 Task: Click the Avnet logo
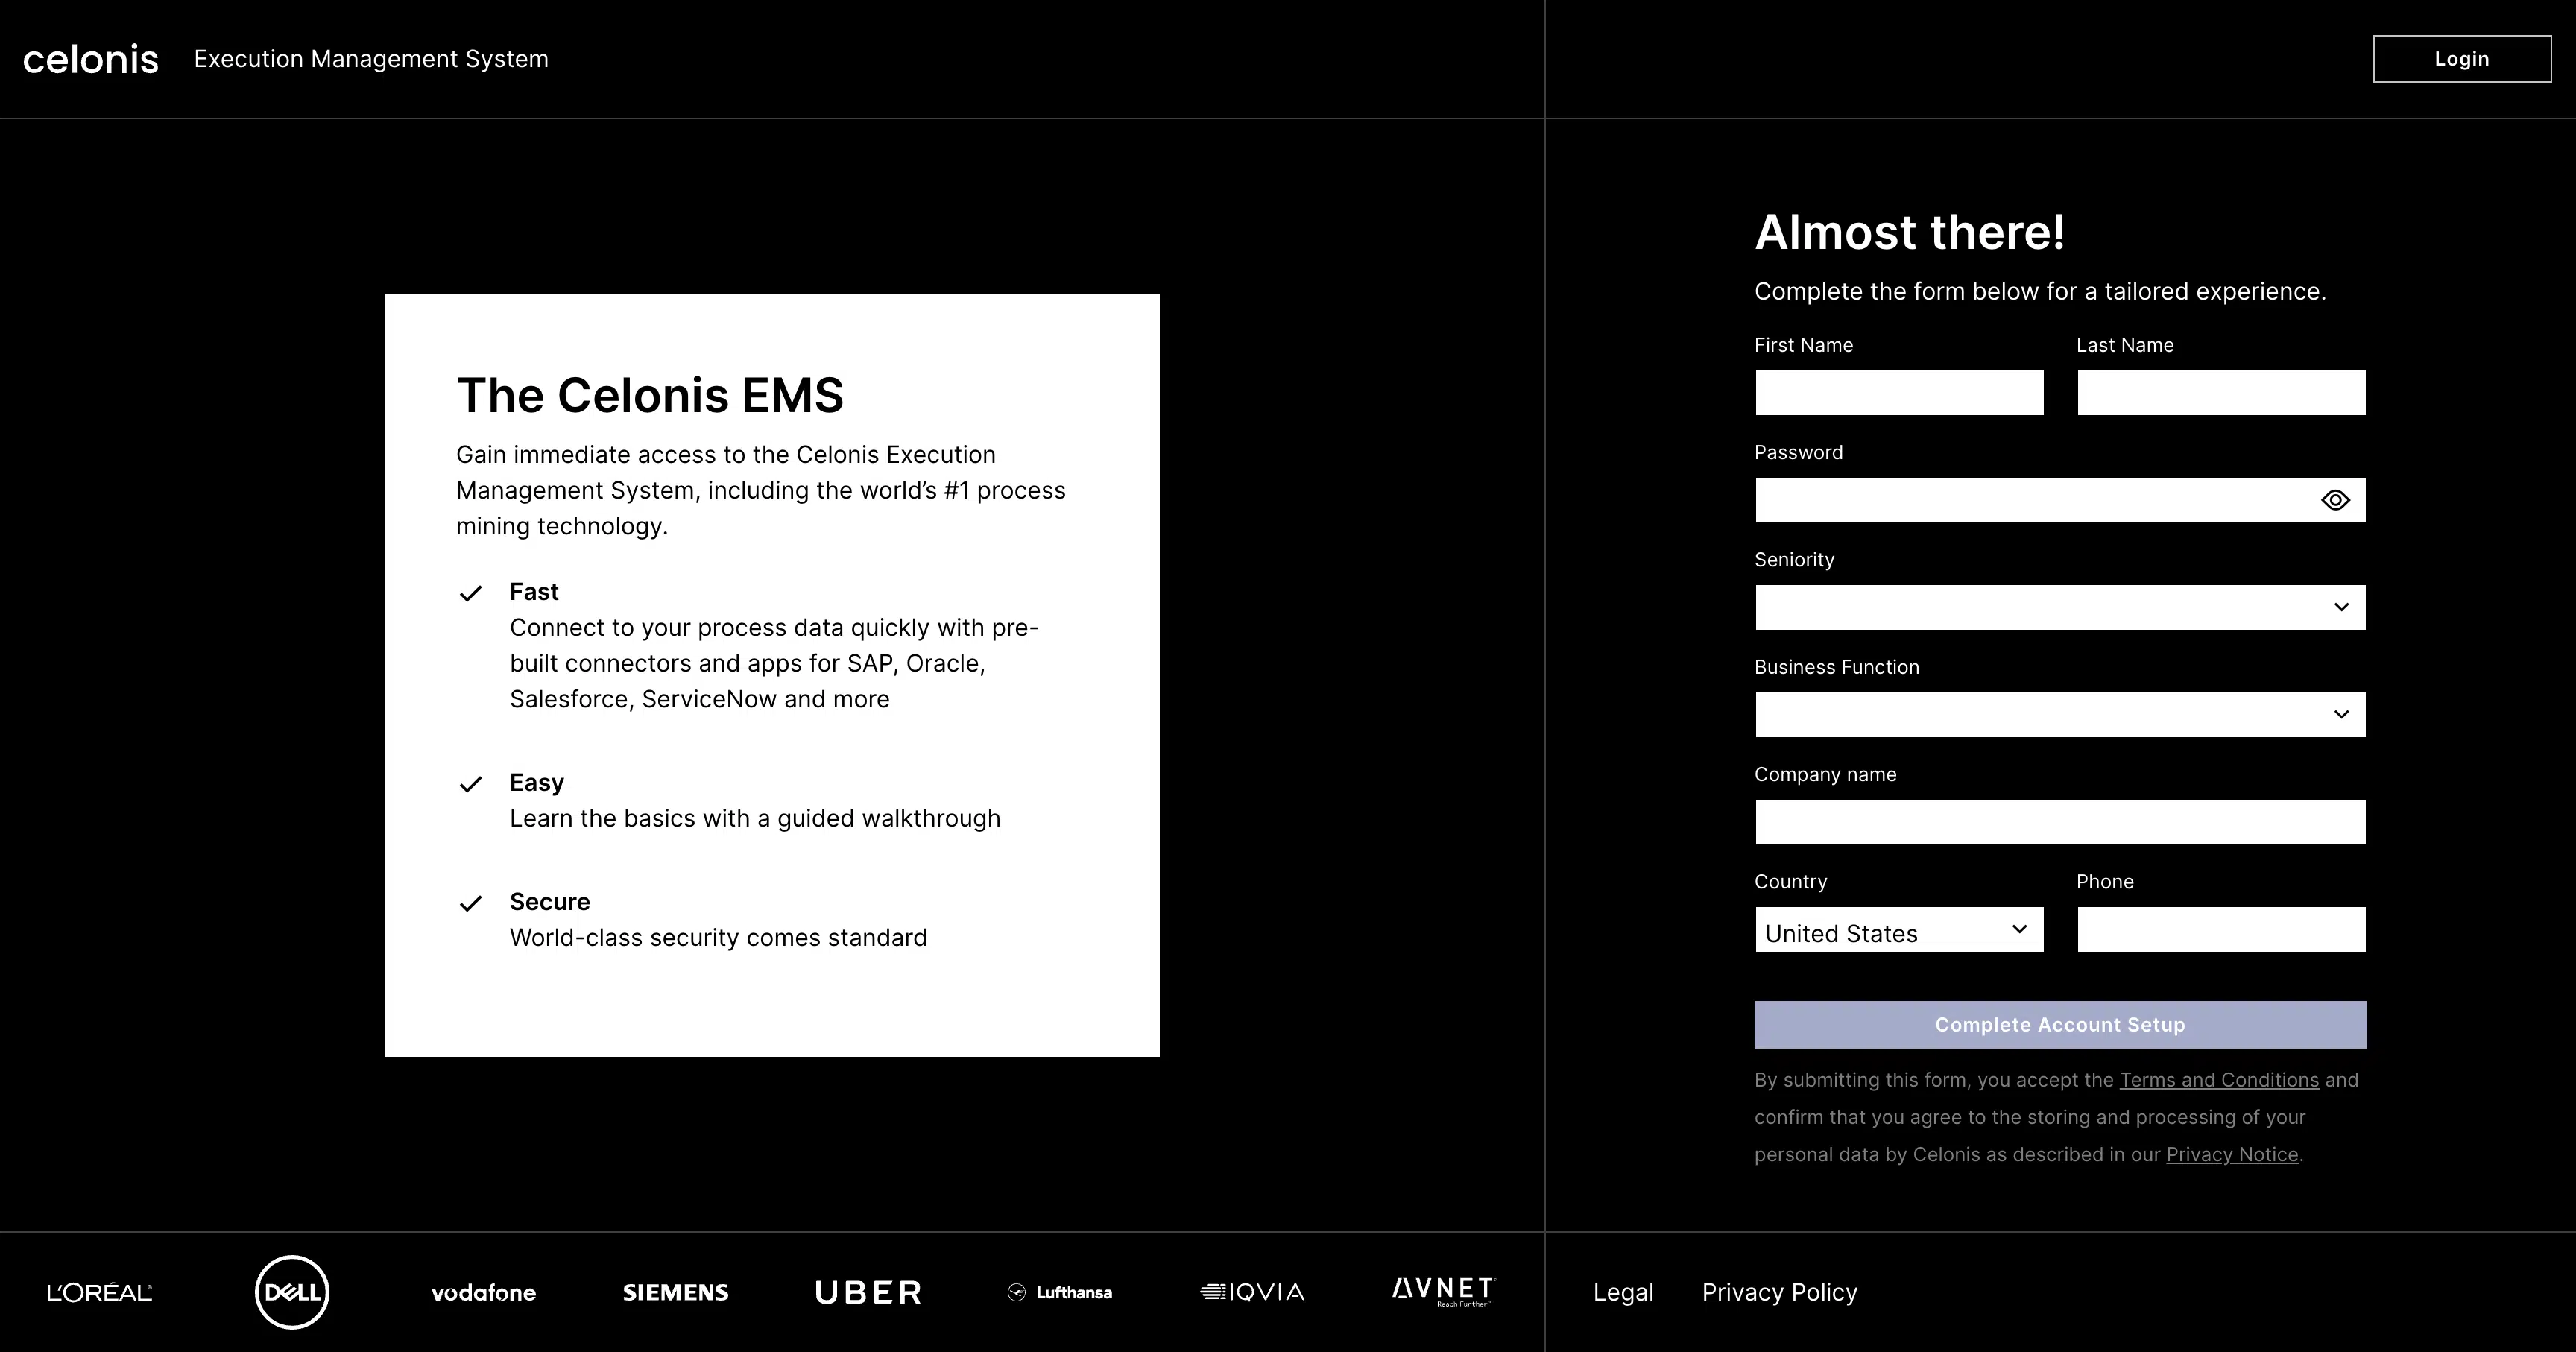1443,1291
